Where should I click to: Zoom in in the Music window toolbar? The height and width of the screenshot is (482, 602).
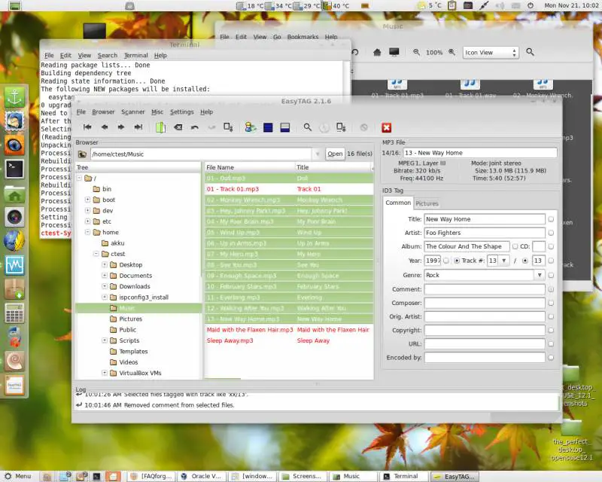452,52
